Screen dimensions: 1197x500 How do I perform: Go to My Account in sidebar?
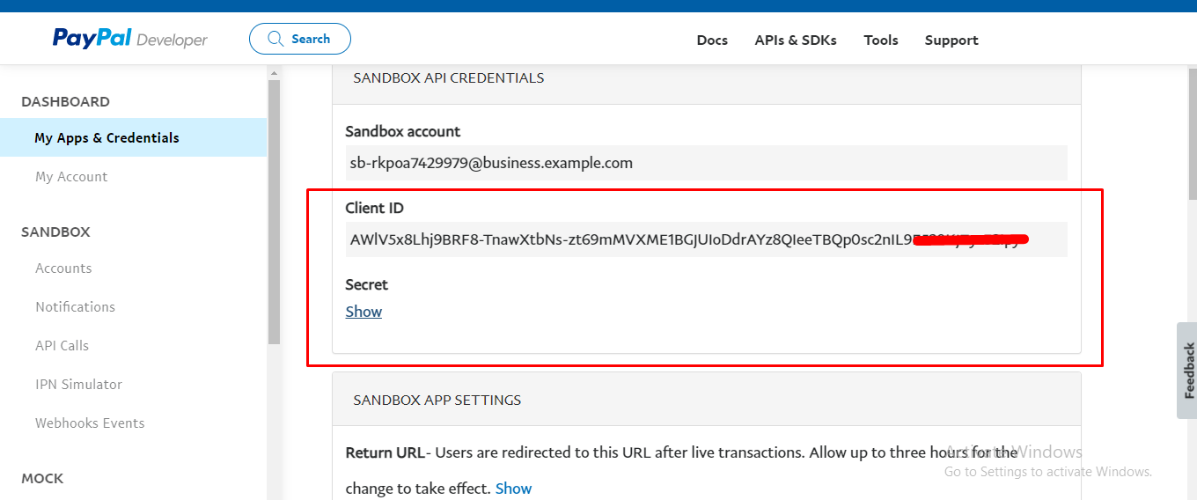[x=71, y=176]
